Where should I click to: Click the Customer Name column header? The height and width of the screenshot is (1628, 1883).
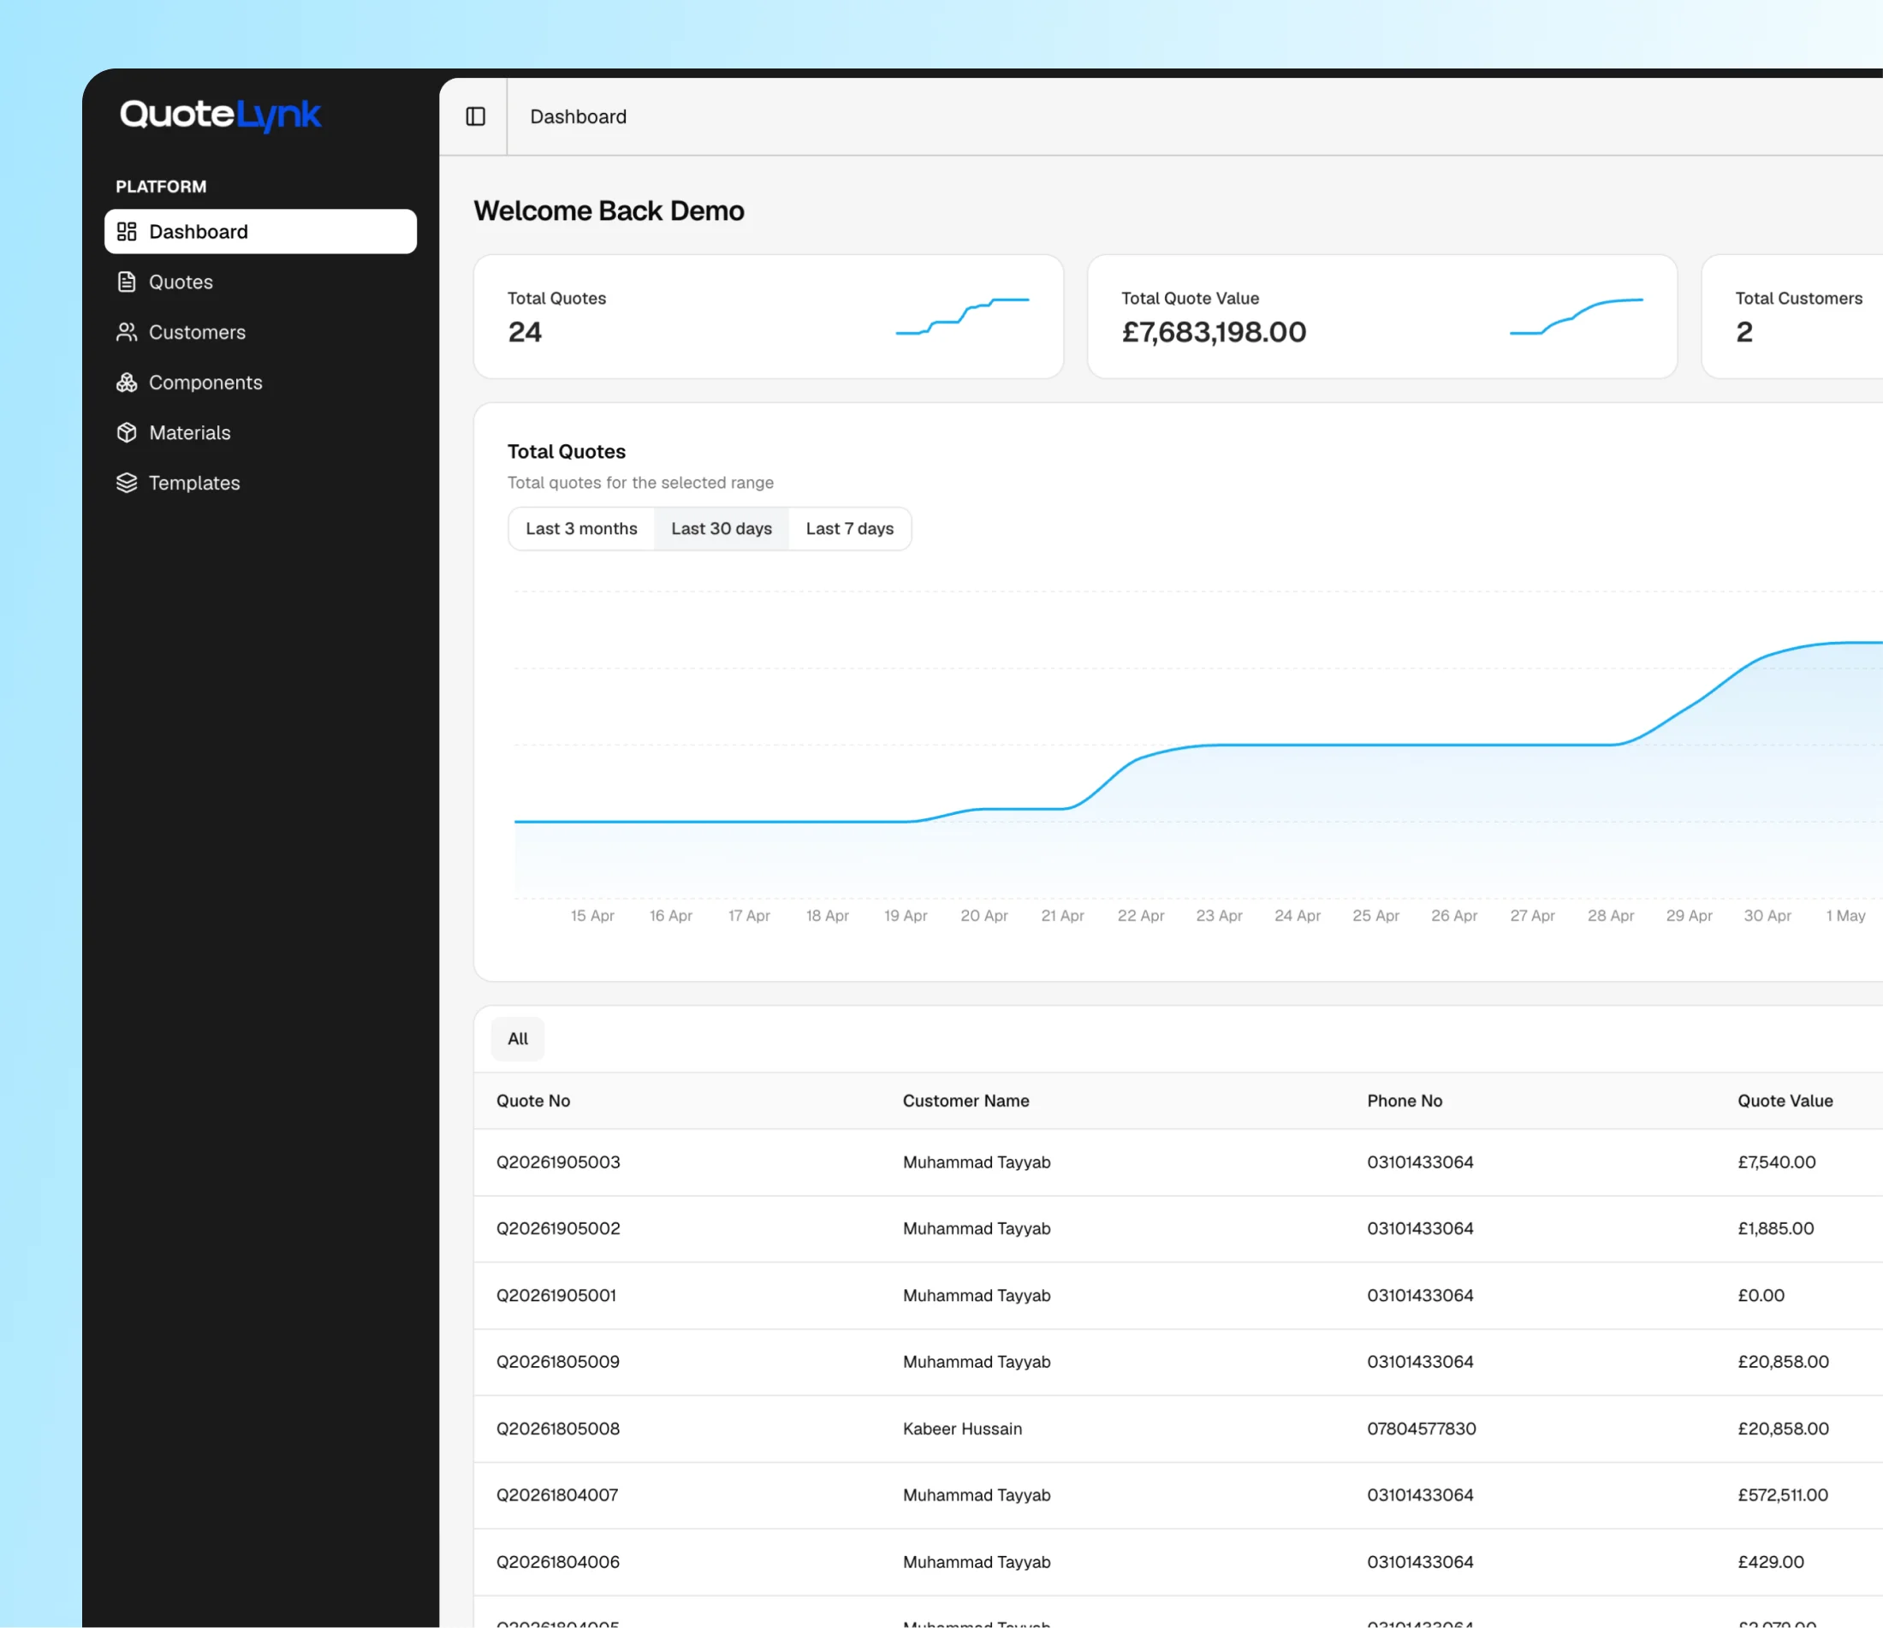click(966, 1101)
